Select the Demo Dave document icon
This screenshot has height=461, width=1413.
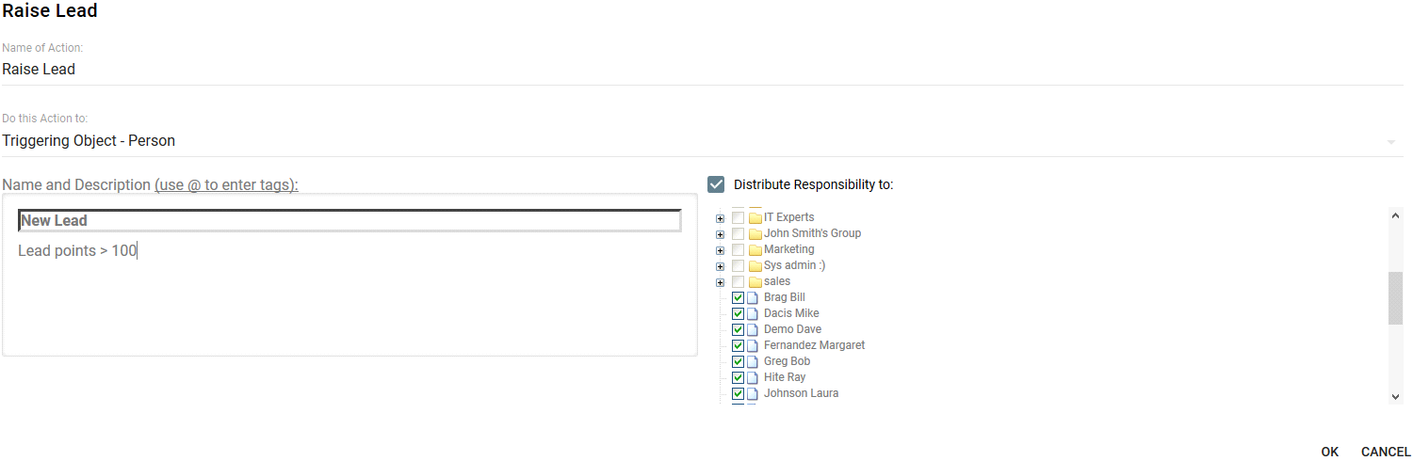tap(753, 329)
